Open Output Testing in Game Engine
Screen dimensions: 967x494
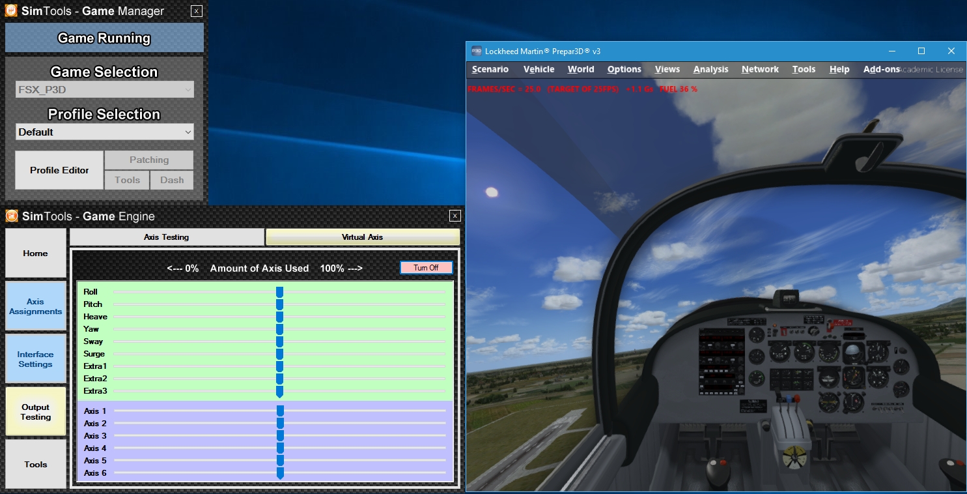point(36,412)
